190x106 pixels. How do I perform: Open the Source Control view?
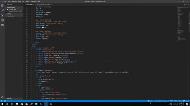pyautogui.click(x=2, y=15)
